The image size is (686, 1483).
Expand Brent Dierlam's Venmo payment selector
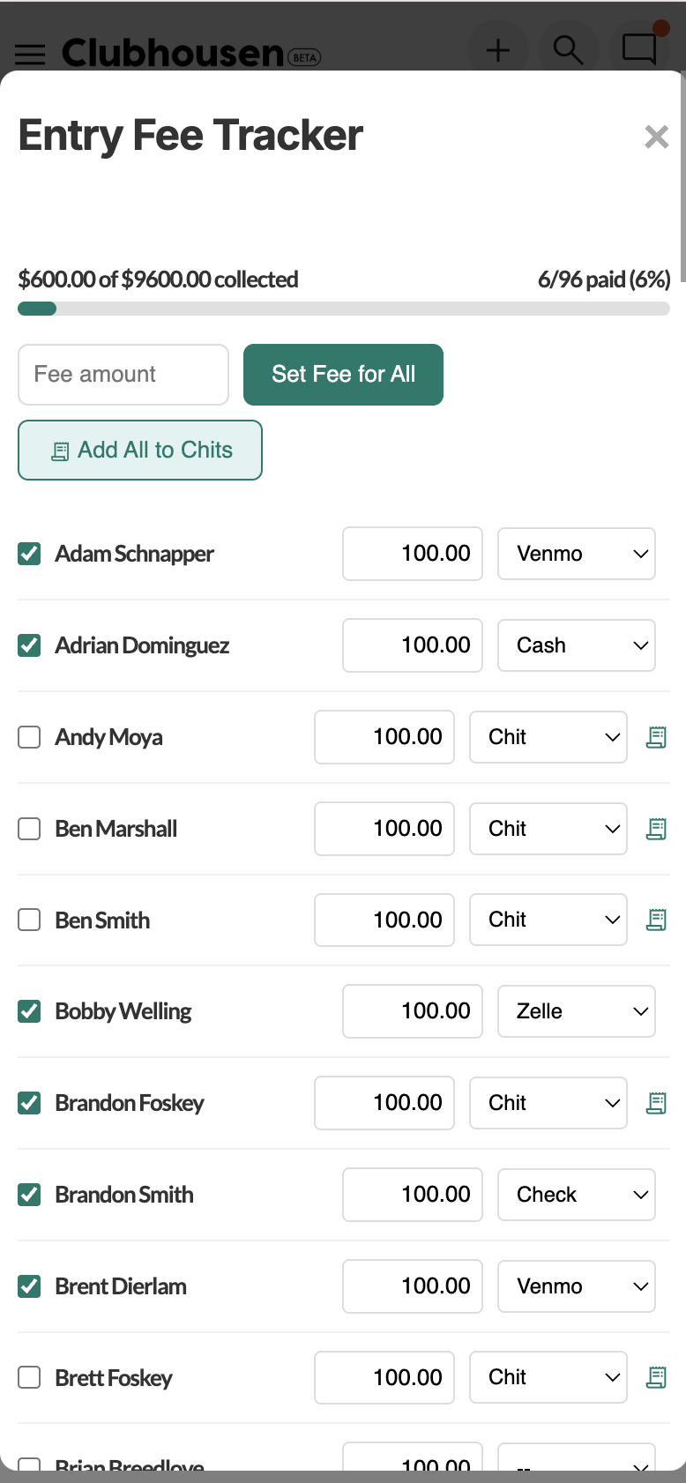577,1286
